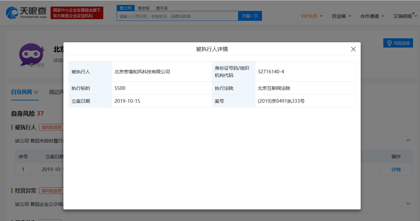Open the 艾瑞莉娅 user account menu
Screen dimensions: 420x221
click(x=405, y=16)
